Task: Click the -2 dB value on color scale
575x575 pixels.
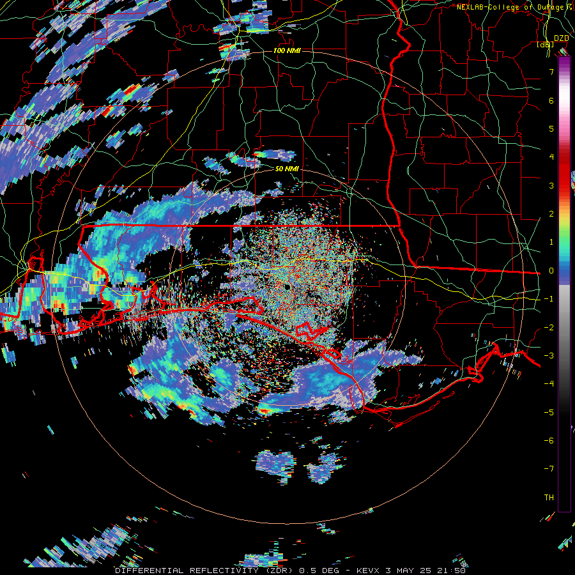Action: [x=549, y=328]
